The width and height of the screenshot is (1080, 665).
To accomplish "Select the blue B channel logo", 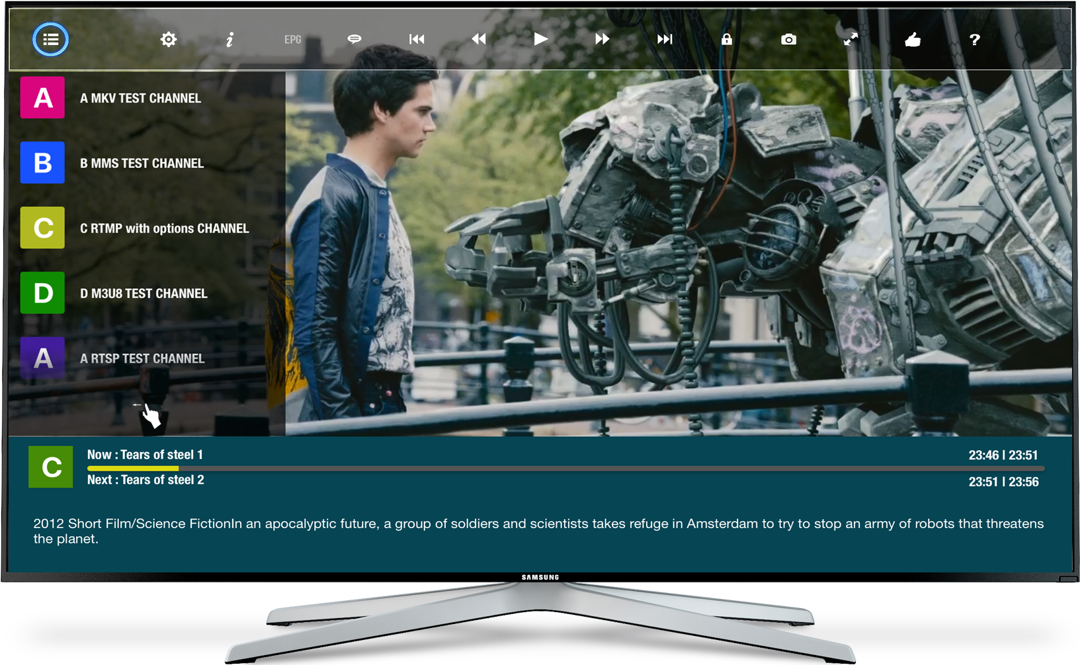I will (x=42, y=163).
